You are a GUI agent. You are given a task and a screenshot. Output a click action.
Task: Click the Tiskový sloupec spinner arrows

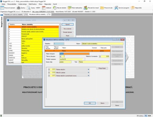[60, 56]
